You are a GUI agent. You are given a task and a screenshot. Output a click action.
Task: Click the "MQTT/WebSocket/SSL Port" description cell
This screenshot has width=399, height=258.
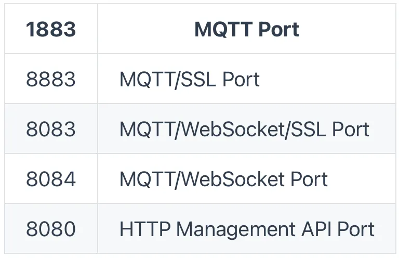click(244, 130)
